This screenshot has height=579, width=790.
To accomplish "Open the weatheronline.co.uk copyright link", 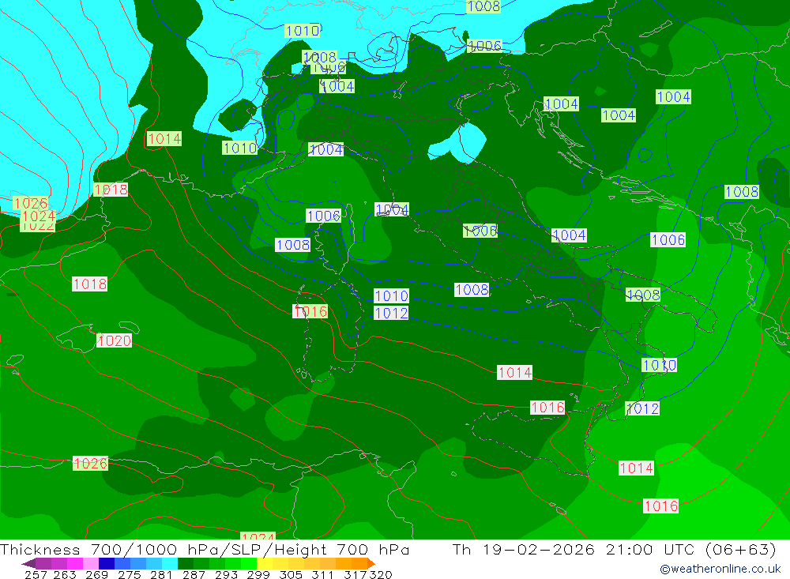I will (720, 569).
